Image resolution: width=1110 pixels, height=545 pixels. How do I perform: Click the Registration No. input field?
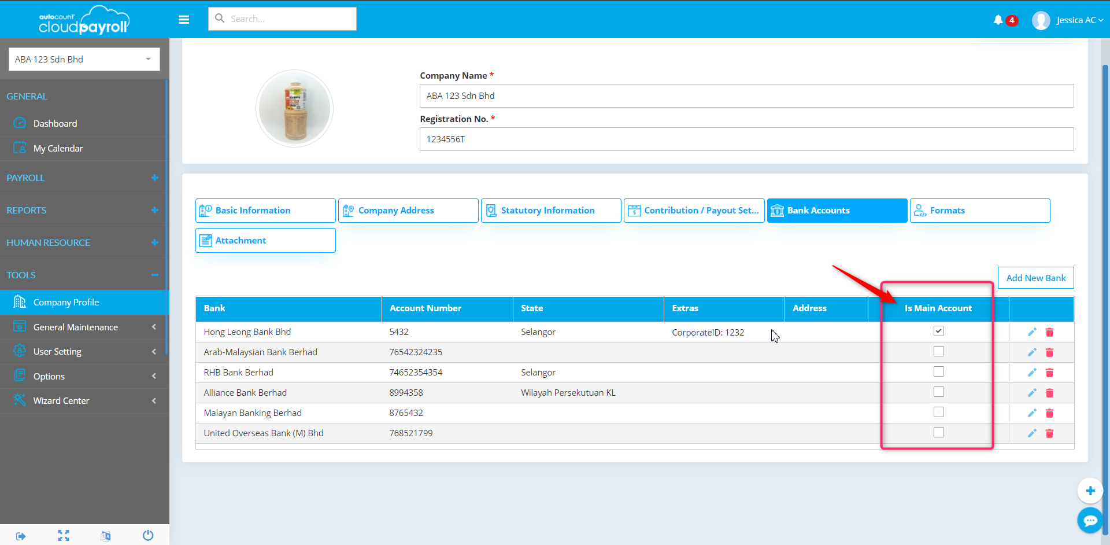(746, 139)
